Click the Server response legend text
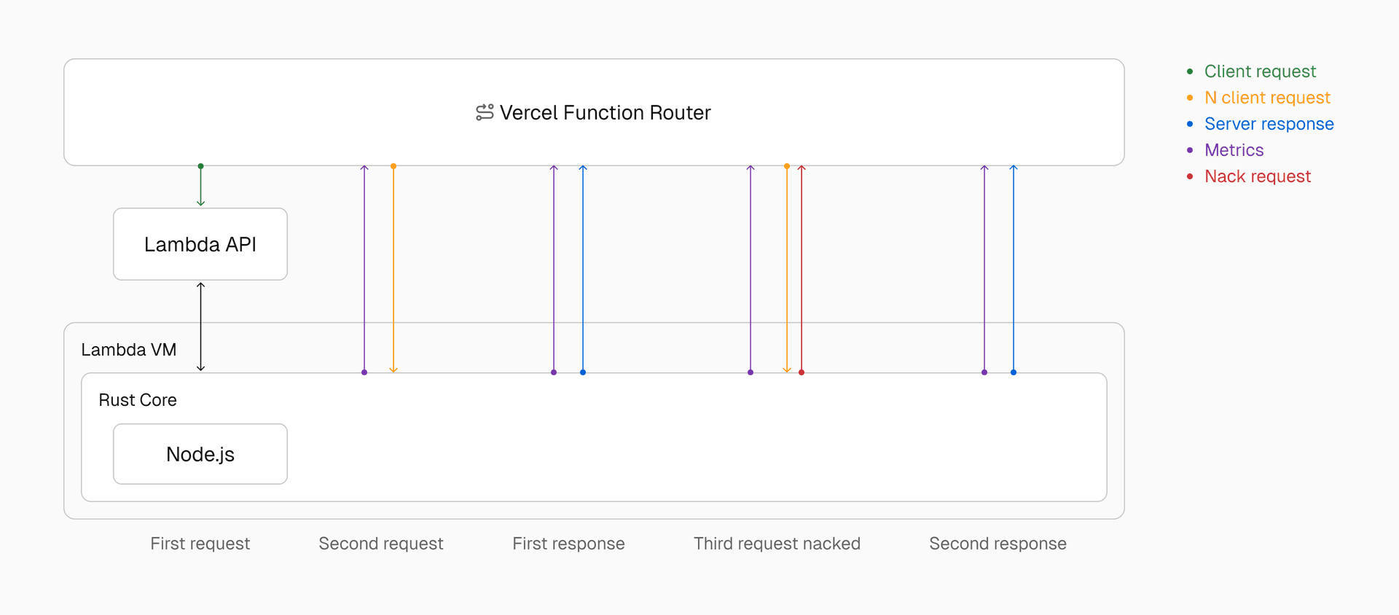Image resolution: width=1399 pixels, height=615 pixels. [1269, 124]
